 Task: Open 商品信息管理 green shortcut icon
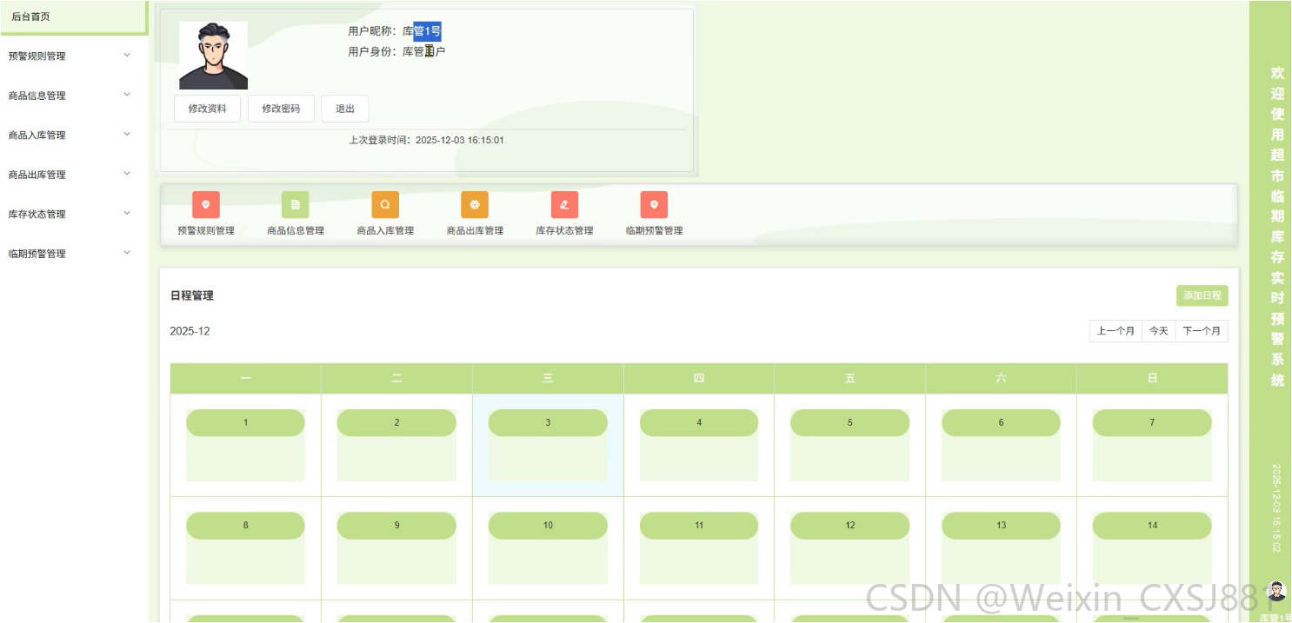click(x=296, y=205)
